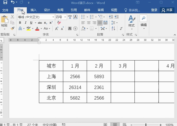The height and width of the screenshot is (126, 177).
Task: Apply bullet list
Action: pyautogui.click(x=83, y=17)
